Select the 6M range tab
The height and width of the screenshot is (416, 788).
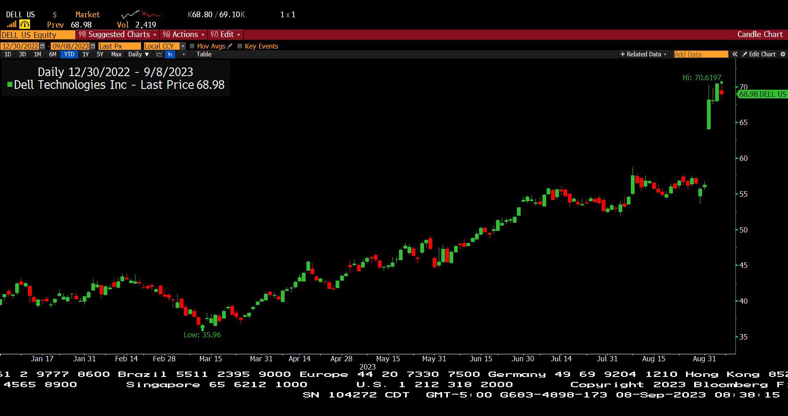(x=53, y=54)
